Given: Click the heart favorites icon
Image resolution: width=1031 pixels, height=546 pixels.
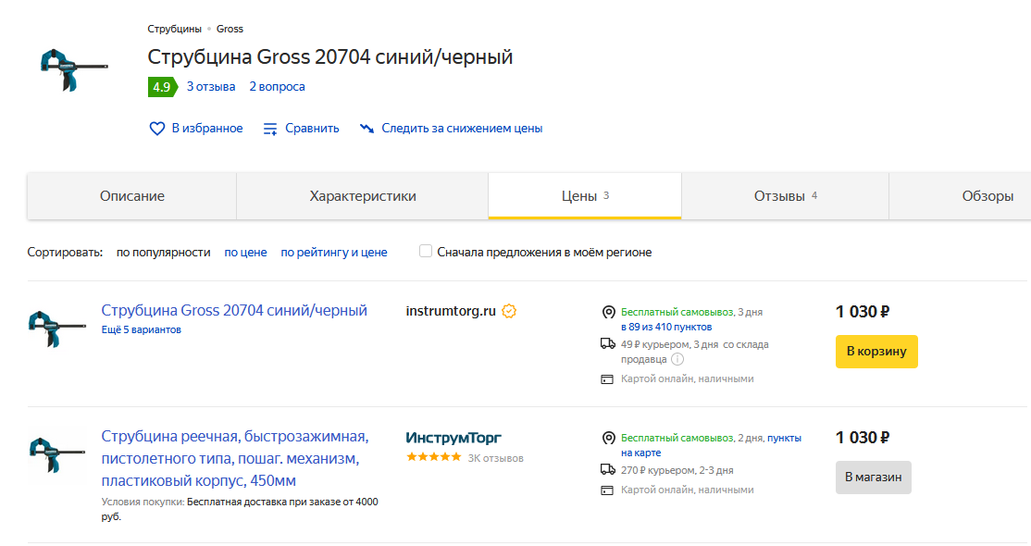Looking at the screenshot, I should click(157, 129).
